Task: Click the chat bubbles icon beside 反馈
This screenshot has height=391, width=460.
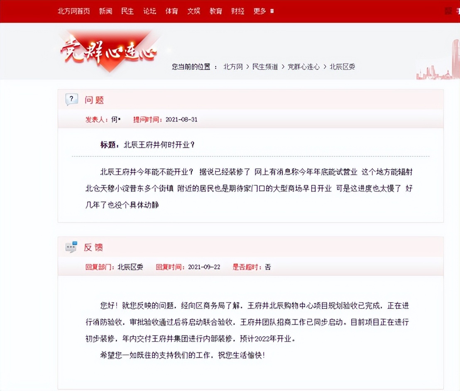Action: coord(71,247)
